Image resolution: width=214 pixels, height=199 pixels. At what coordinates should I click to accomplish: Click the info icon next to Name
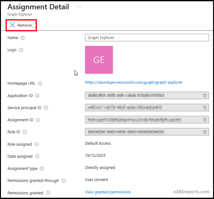tap(23, 38)
